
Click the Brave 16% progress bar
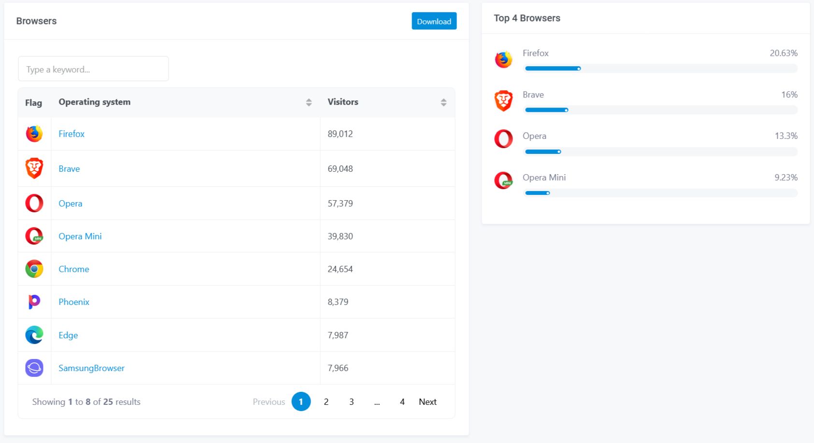(x=660, y=110)
